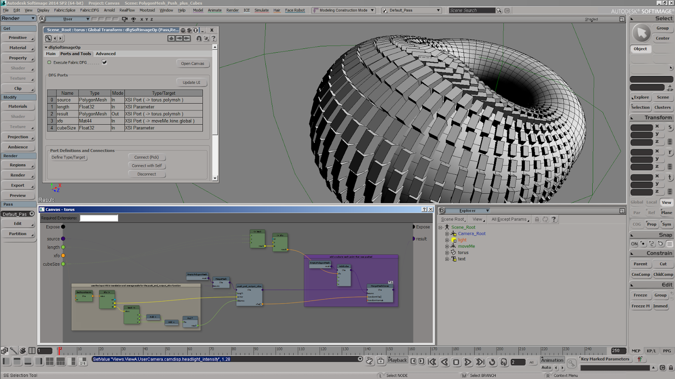The image size is (675, 379).
Task: Click the lock icon in Explorer toolbar
Action: pyautogui.click(x=537, y=219)
